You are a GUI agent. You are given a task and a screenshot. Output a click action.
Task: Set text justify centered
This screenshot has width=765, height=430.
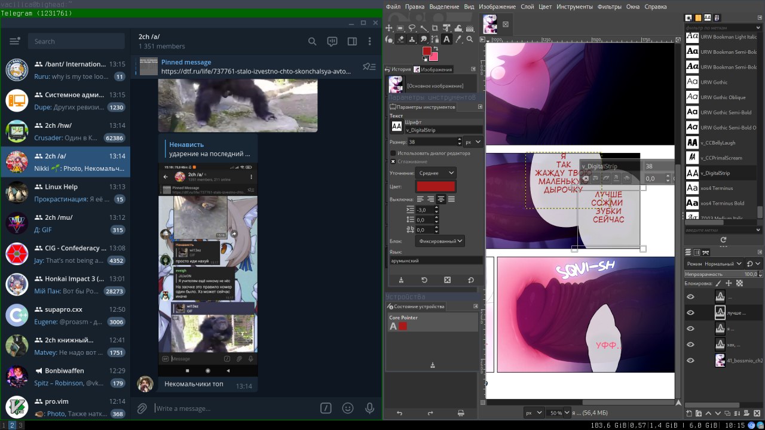coord(440,199)
